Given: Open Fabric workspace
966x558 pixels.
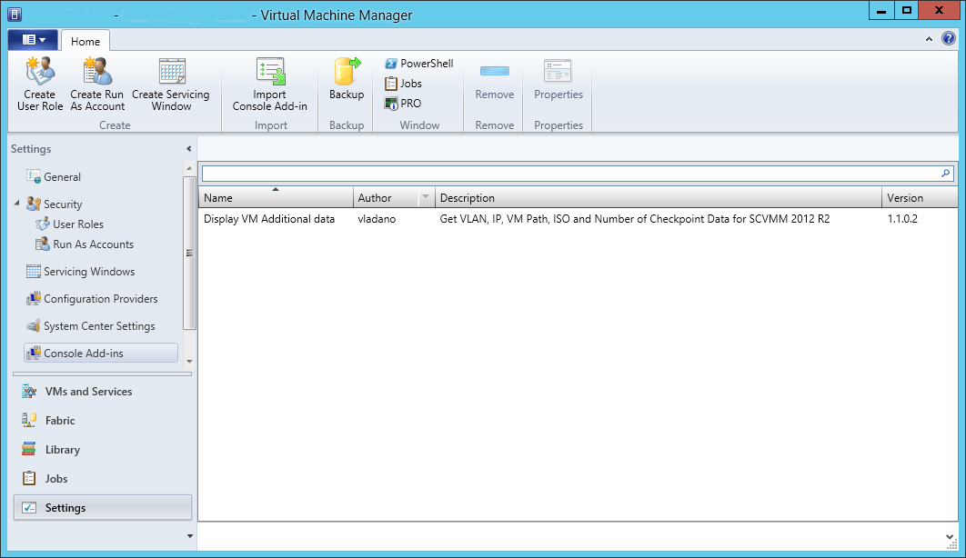Looking at the screenshot, I should point(102,420).
